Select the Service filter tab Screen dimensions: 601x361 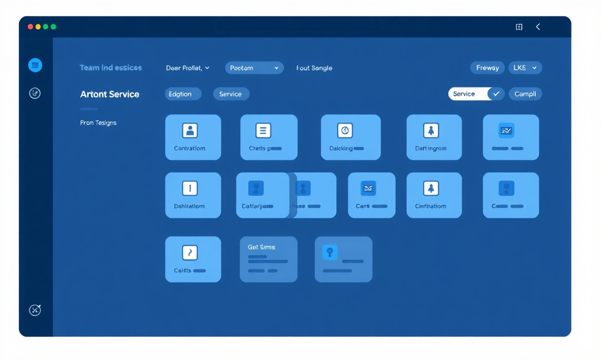pos(231,94)
